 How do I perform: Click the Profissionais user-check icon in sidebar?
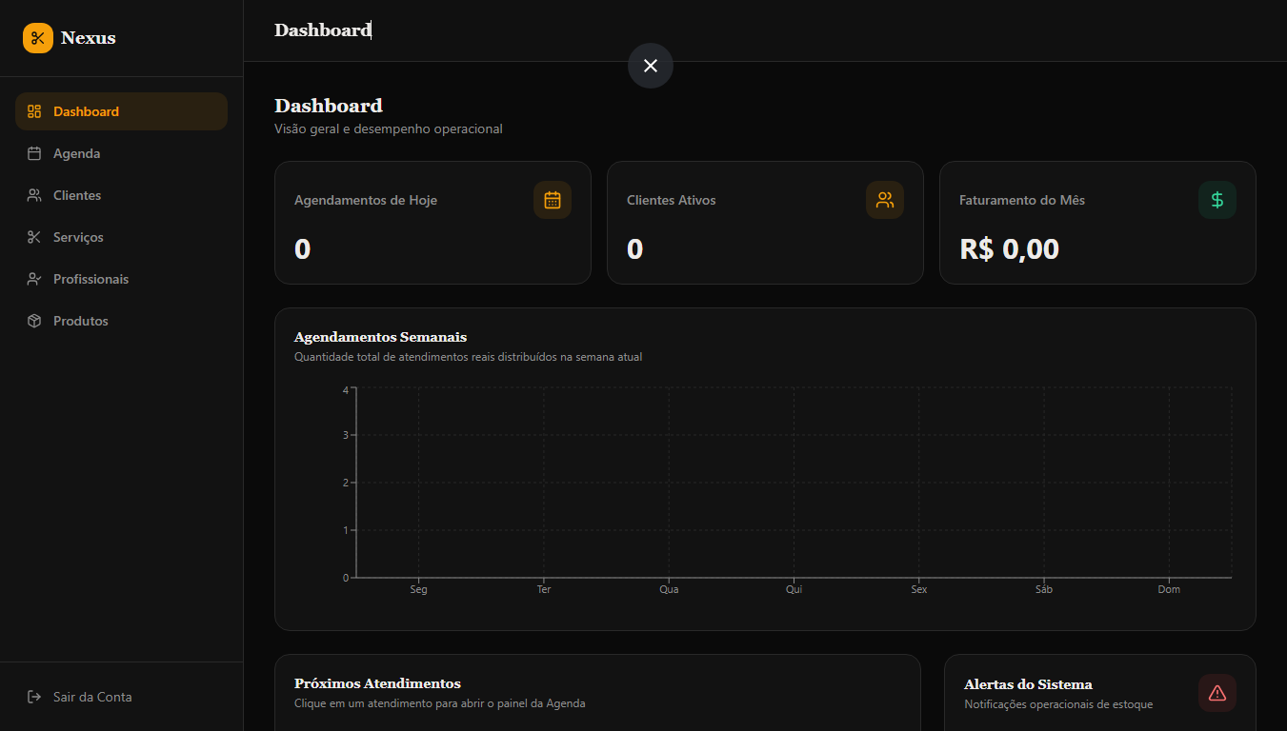[34, 279]
